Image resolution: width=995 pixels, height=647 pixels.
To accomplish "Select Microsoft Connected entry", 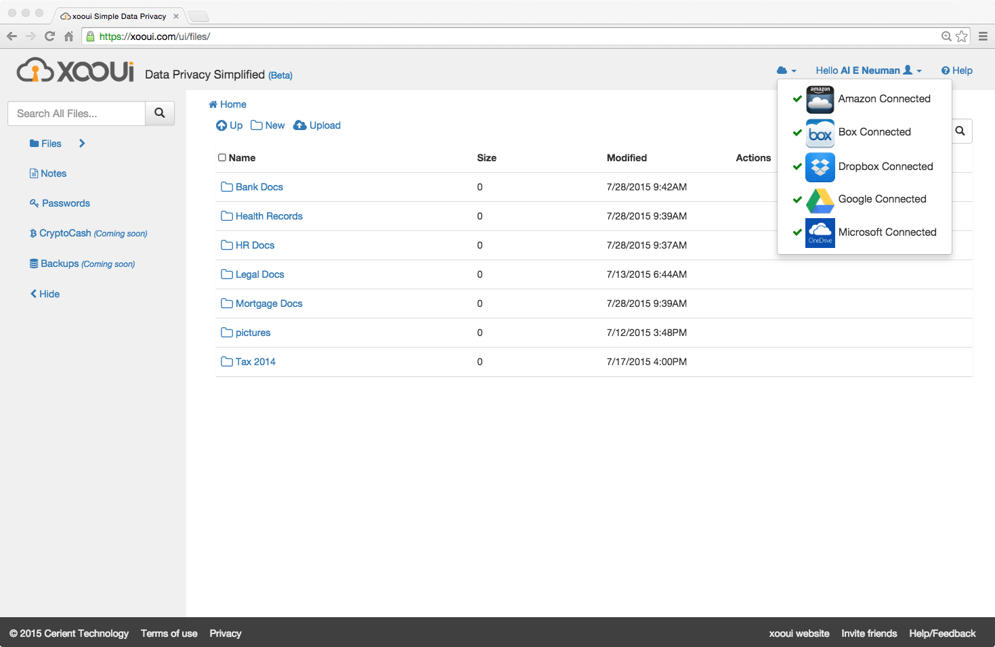I will tap(864, 232).
